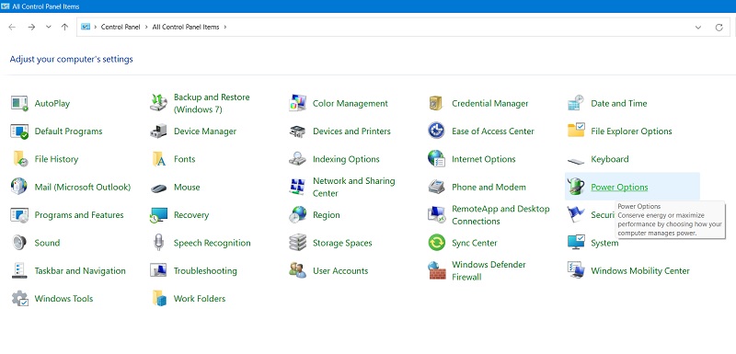Viewport: 736px width, 354px height.
Task: Open the recent locations dropdown arrow
Action: (x=49, y=28)
